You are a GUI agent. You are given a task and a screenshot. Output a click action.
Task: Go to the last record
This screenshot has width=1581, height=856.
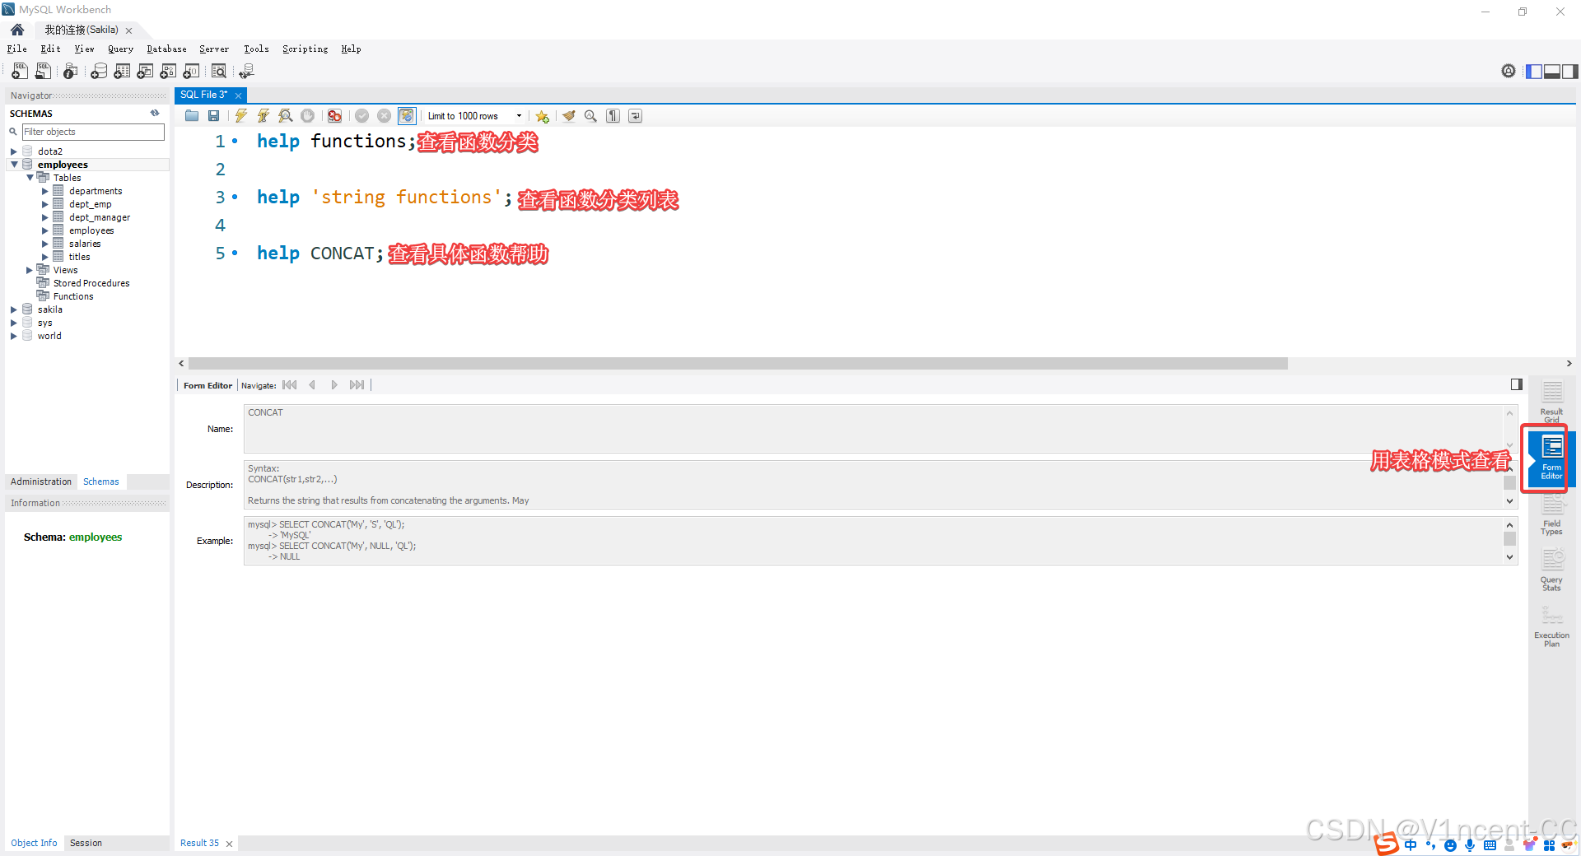[x=357, y=385]
